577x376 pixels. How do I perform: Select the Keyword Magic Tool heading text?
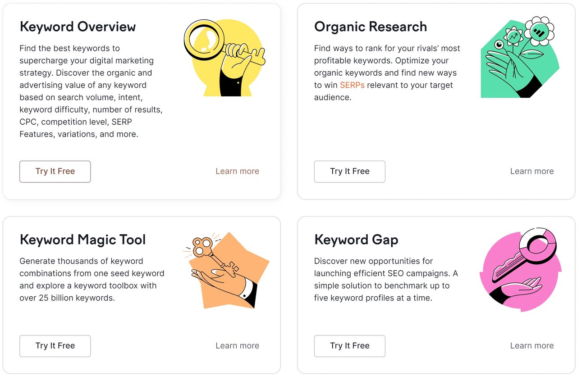coord(82,240)
